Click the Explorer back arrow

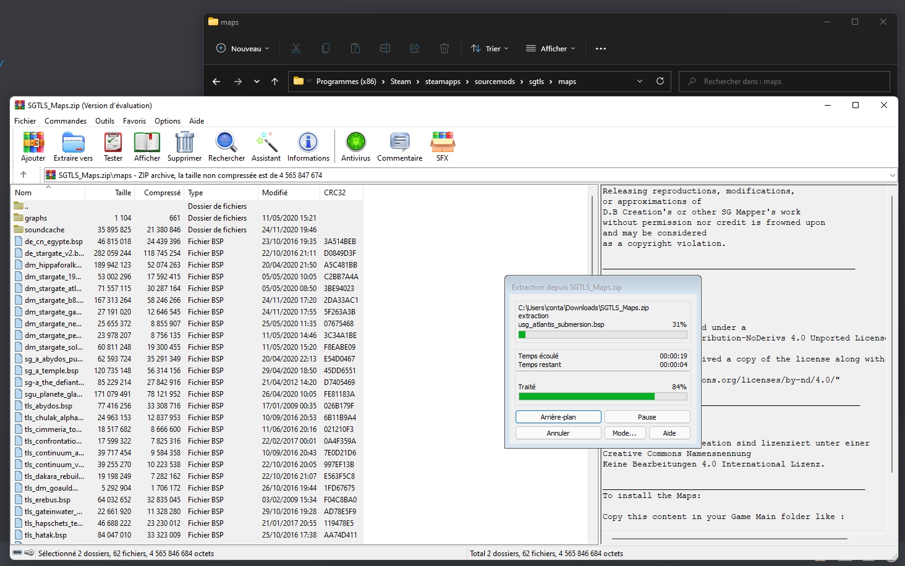(216, 82)
